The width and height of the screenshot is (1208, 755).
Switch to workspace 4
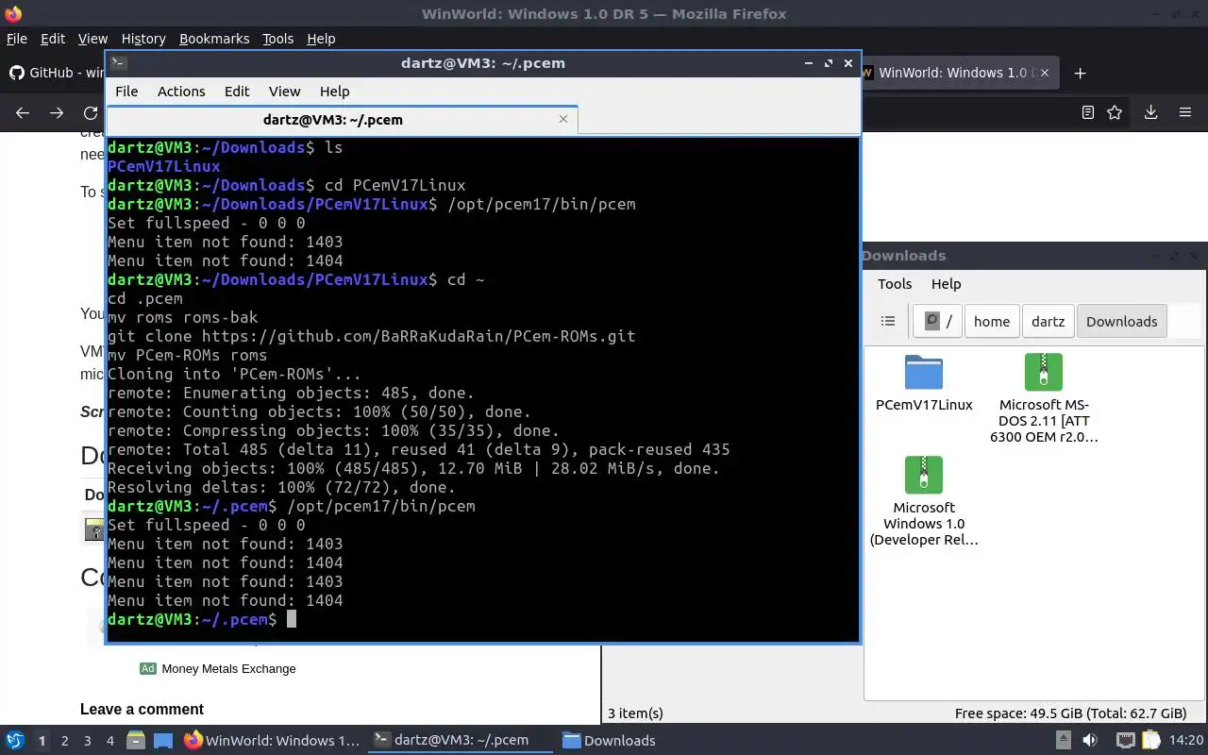point(109,741)
